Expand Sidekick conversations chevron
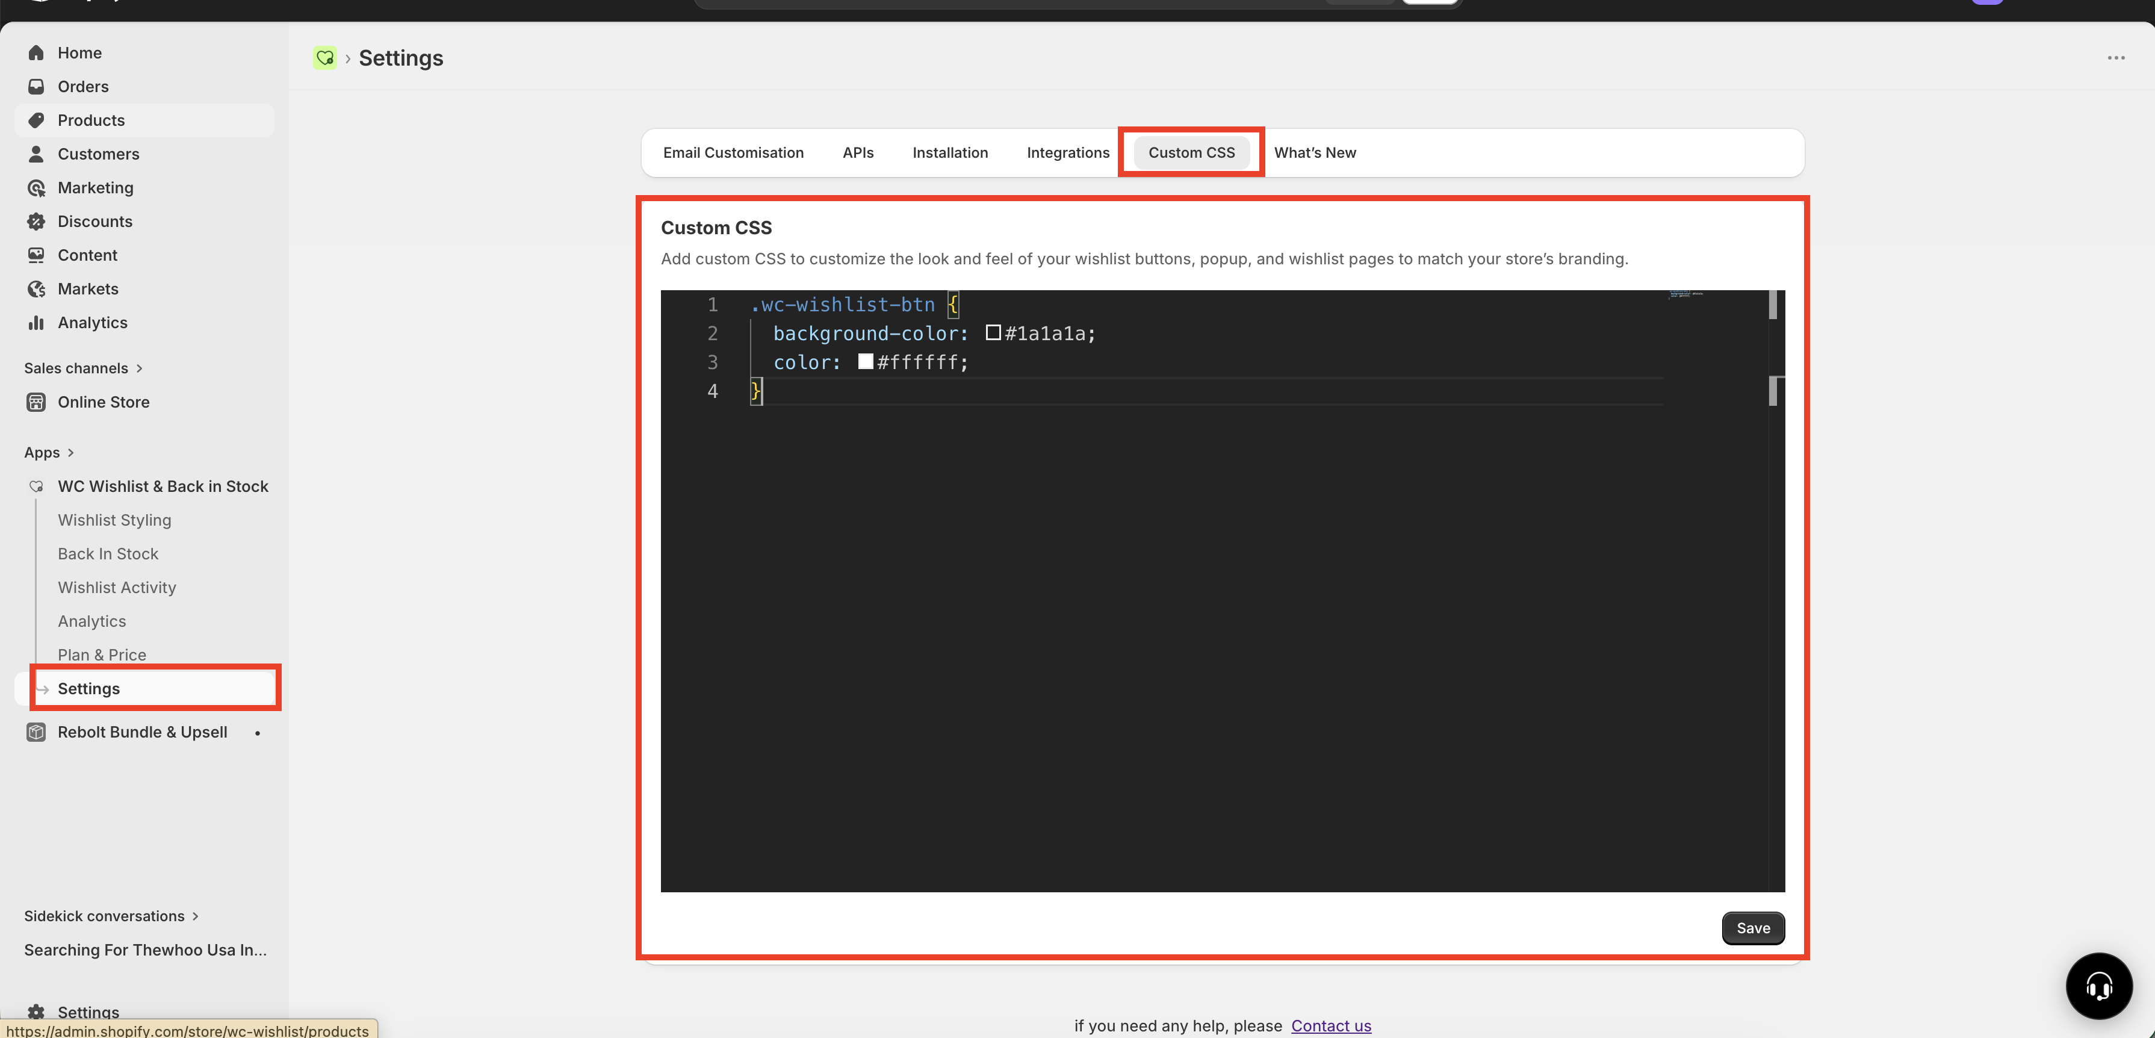 [195, 916]
